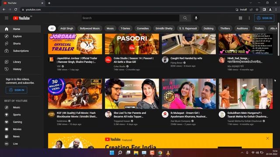The width and height of the screenshot is (280, 157).
Task: Click the YouTube logo
Action: click(21, 18)
